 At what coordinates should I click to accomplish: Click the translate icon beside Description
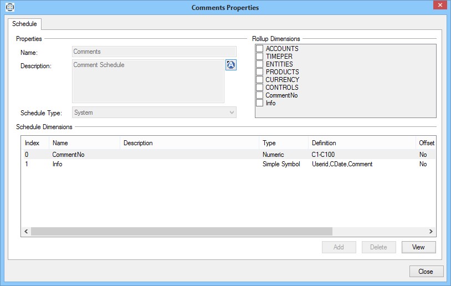point(231,65)
